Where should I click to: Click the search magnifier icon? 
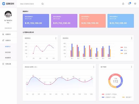click(x=43, y=4)
